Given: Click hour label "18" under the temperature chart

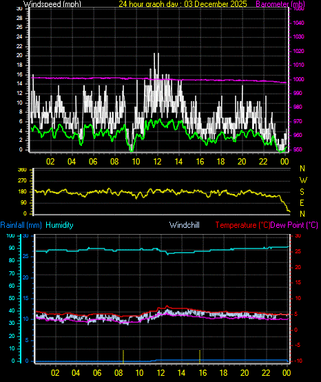Looking at the screenshot, I should tap(223, 373).
